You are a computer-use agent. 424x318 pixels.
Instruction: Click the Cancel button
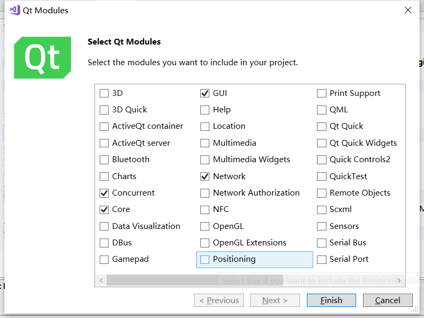(388, 300)
